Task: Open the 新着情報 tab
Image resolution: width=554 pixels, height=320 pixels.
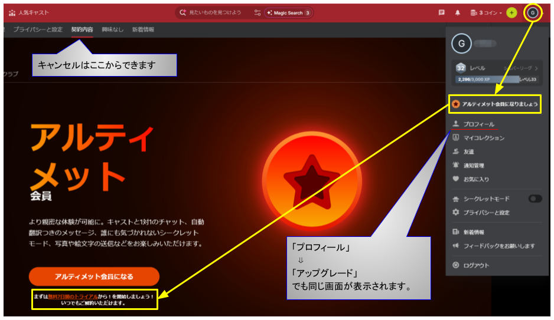Action: point(143,29)
